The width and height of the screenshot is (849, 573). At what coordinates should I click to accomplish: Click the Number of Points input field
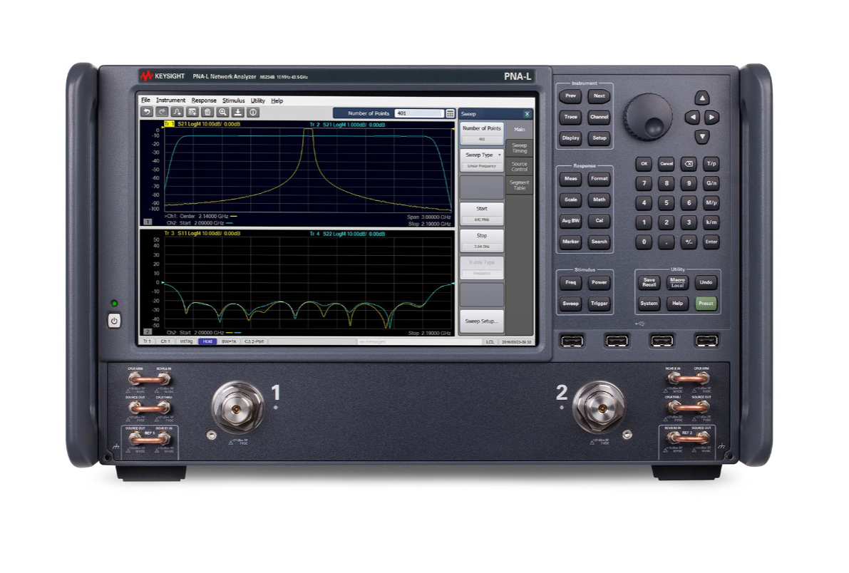click(419, 113)
